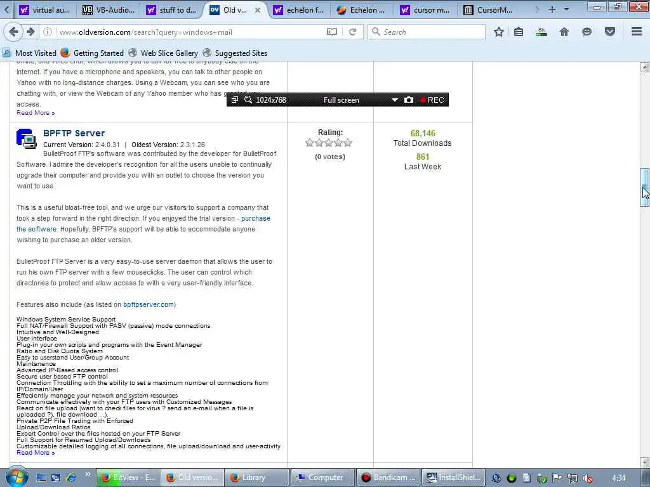Image resolution: width=650 pixels, height=487 pixels.
Task: Open a new tab with plus button
Action: coord(552,9)
